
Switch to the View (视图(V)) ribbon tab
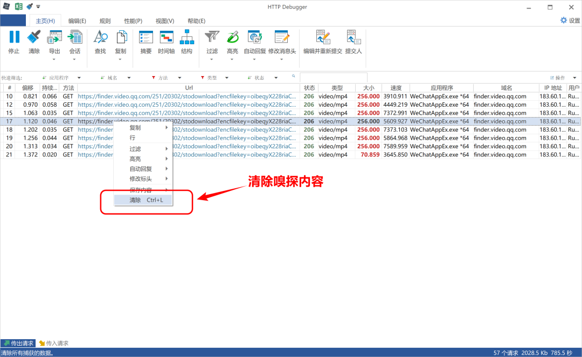[x=165, y=21]
